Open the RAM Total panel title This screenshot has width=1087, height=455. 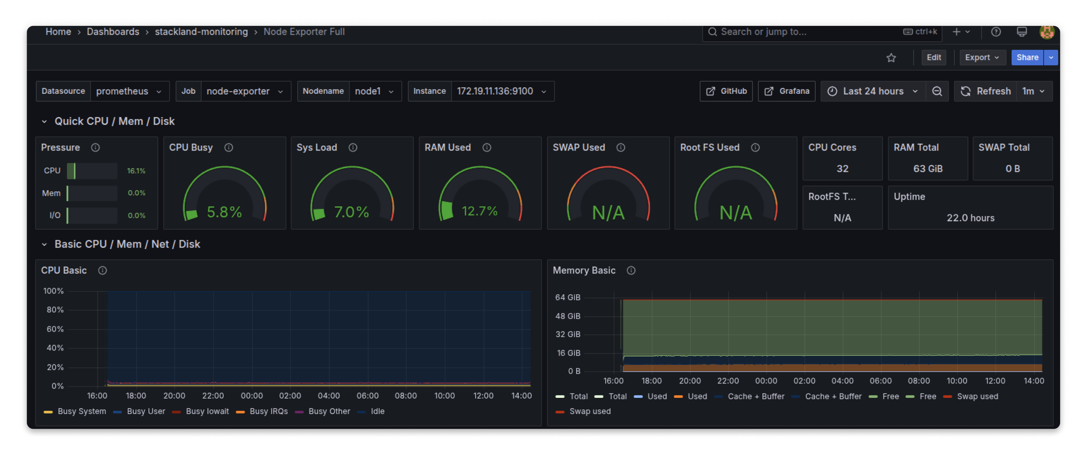coord(916,147)
